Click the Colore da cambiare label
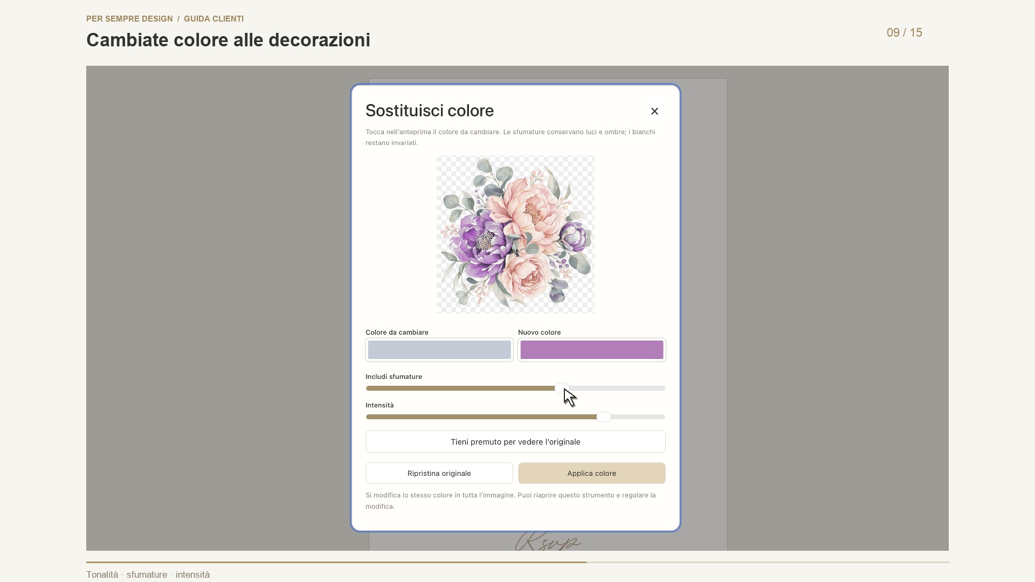The width and height of the screenshot is (1035, 582). [x=397, y=332]
